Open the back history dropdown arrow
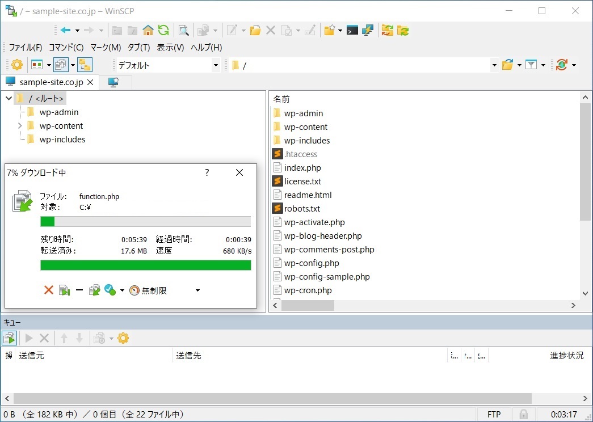 (x=77, y=30)
